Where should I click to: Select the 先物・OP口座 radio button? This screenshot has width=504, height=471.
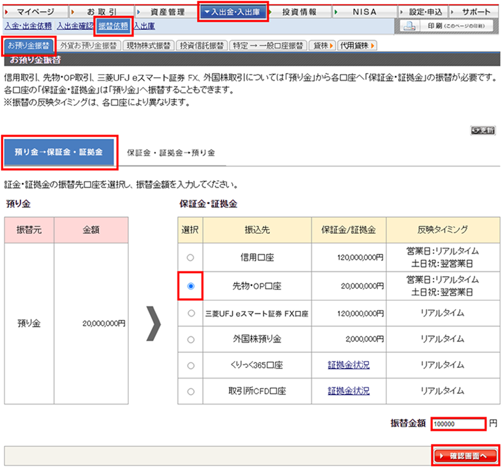click(x=190, y=286)
